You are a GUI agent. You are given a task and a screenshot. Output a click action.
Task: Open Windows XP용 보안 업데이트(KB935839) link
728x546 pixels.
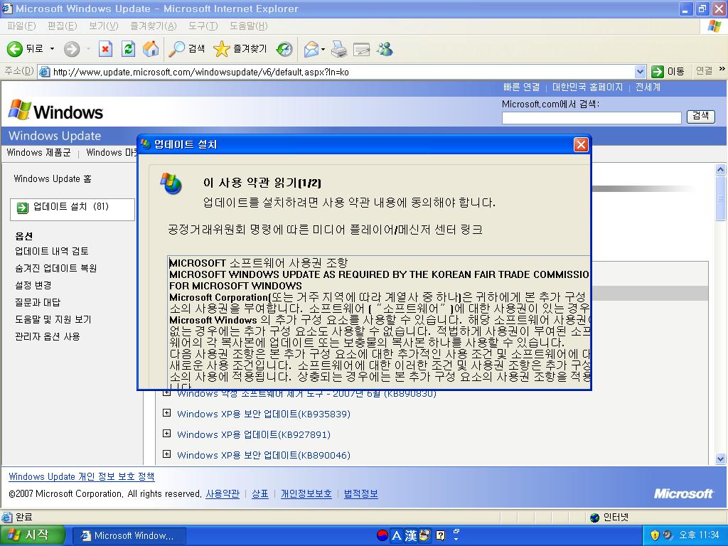click(x=264, y=414)
